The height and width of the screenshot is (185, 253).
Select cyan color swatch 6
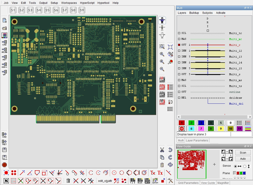pos(191,129)
